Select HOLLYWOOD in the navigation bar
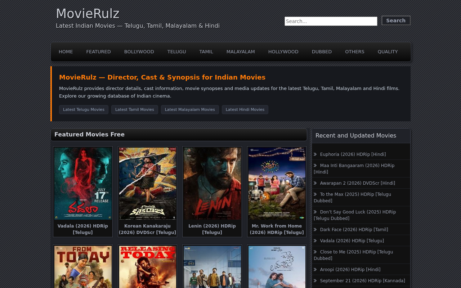The image size is (461, 288). click(283, 52)
